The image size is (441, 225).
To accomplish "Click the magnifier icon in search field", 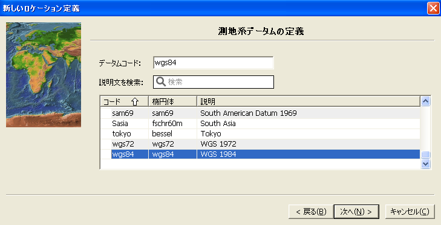I will click(161, 82).
